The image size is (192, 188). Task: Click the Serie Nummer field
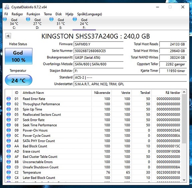[99, 51]
